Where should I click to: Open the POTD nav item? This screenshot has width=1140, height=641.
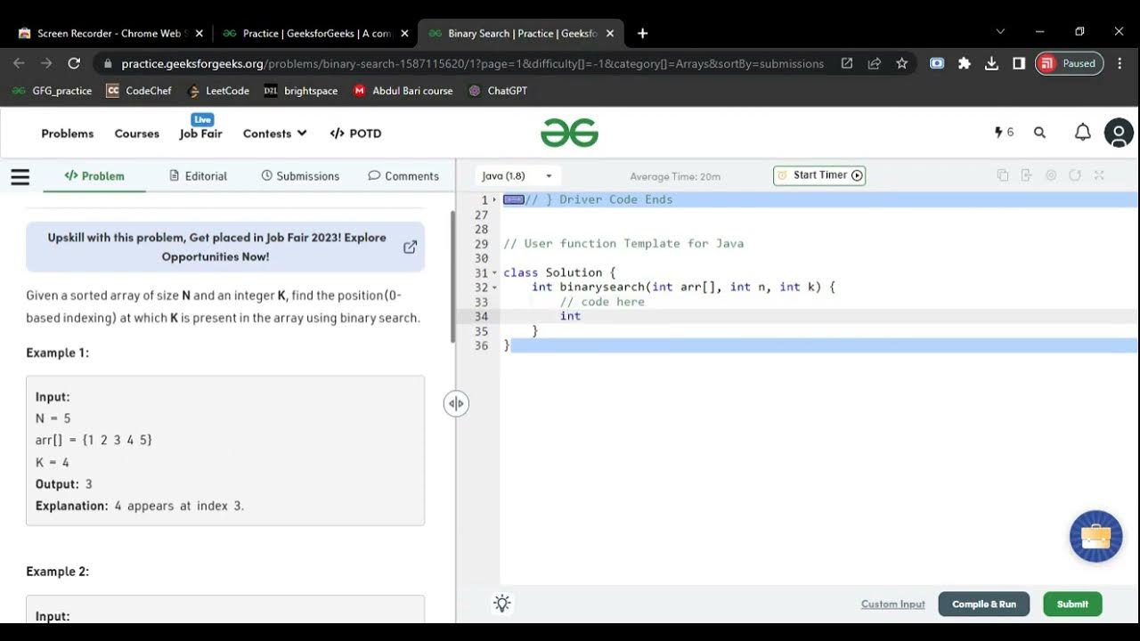(x=355, y=134)
